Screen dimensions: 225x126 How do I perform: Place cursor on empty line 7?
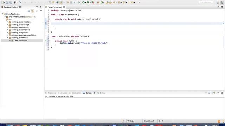(x=136, y=23)
